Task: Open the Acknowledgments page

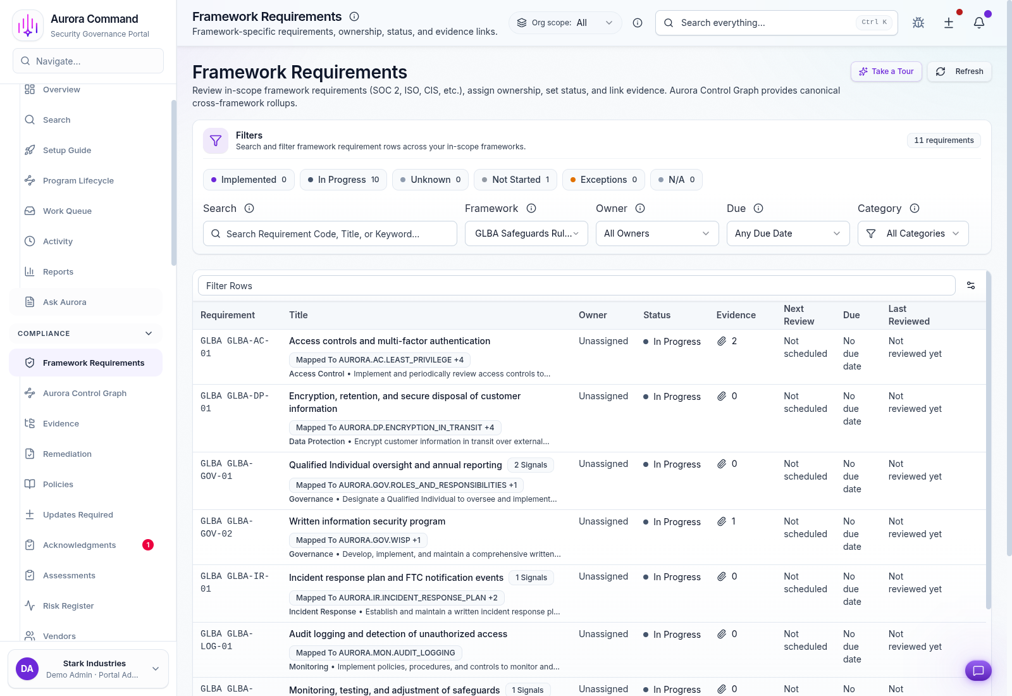Action: [79, 545]
